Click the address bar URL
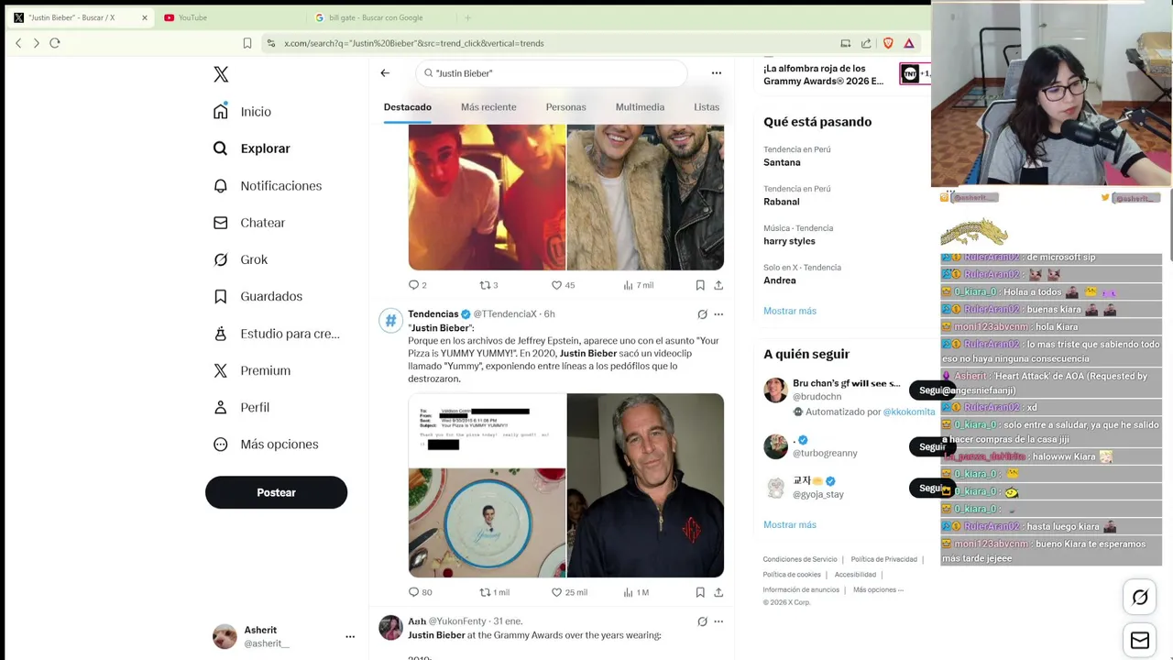 click(x=413, y=43)
